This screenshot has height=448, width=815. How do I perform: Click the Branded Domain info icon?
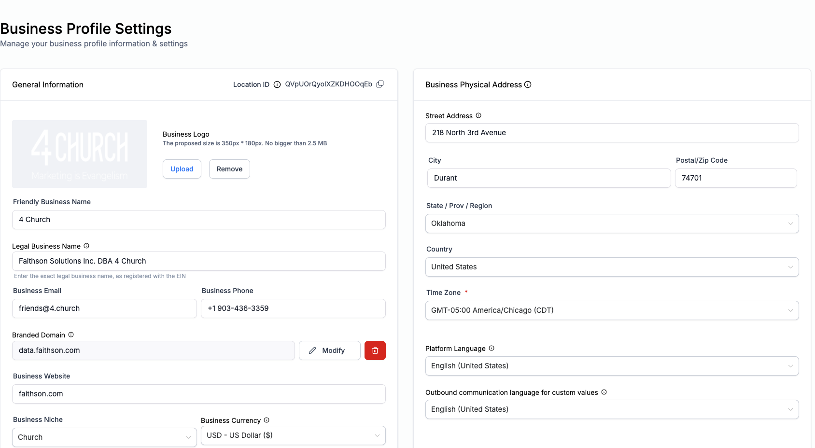tap(71, 335)
